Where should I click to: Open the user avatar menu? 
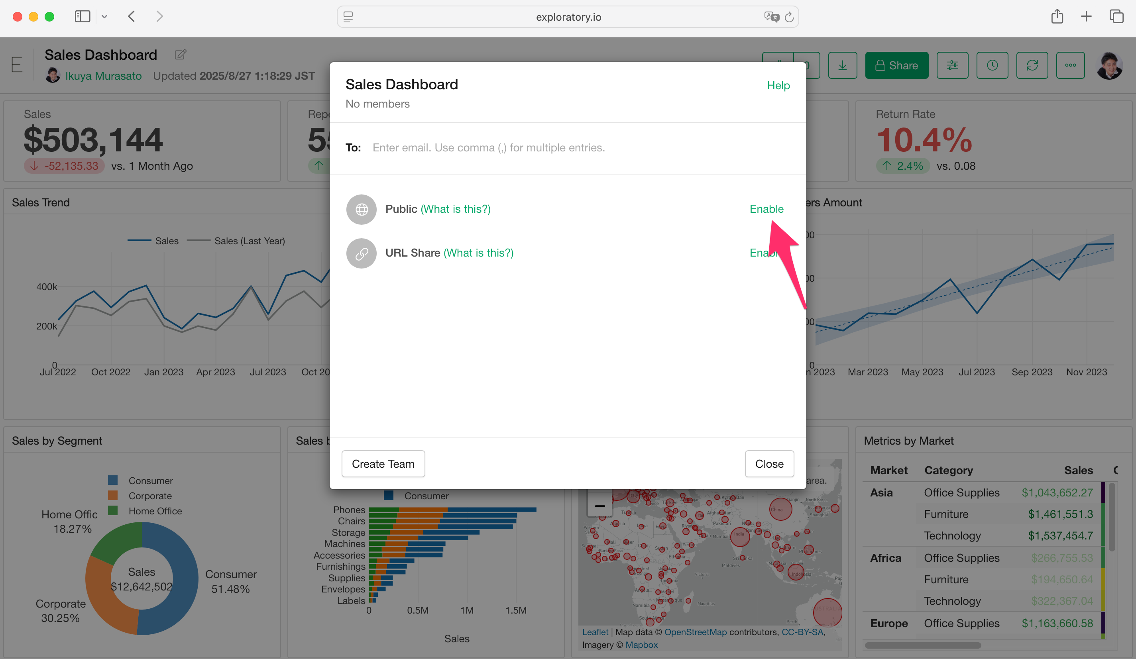(x=1109, y=66)
